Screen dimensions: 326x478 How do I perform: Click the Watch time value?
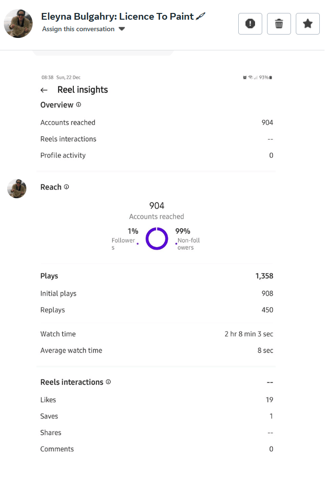pyautogui.click(x=250, y=335)
